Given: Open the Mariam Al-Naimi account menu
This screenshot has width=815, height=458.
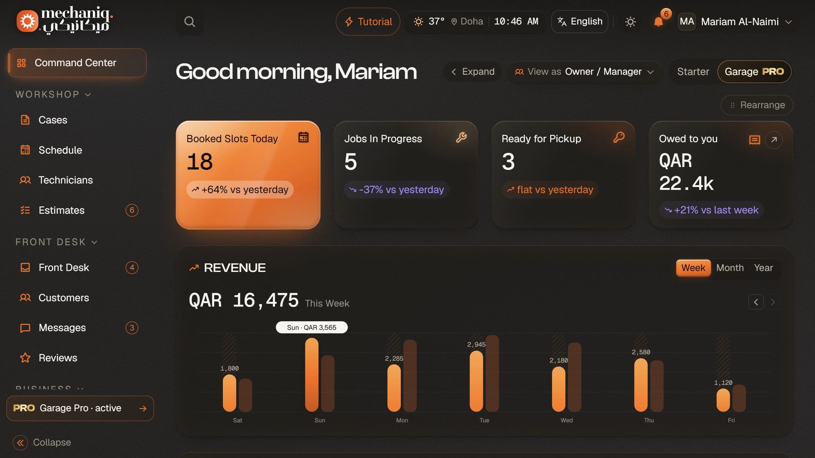Looking at the screenshot, I should tap(735, 22).
